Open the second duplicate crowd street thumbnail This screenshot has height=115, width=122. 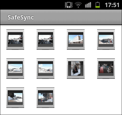coord(45,39)
